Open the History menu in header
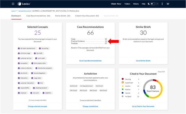This screenshot has height=114, width=186. [136, 4]
